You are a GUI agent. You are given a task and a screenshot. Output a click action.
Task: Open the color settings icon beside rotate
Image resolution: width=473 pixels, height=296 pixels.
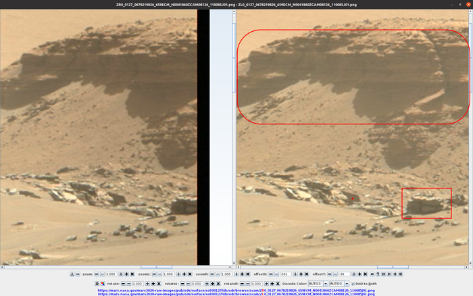coord(103,283)
